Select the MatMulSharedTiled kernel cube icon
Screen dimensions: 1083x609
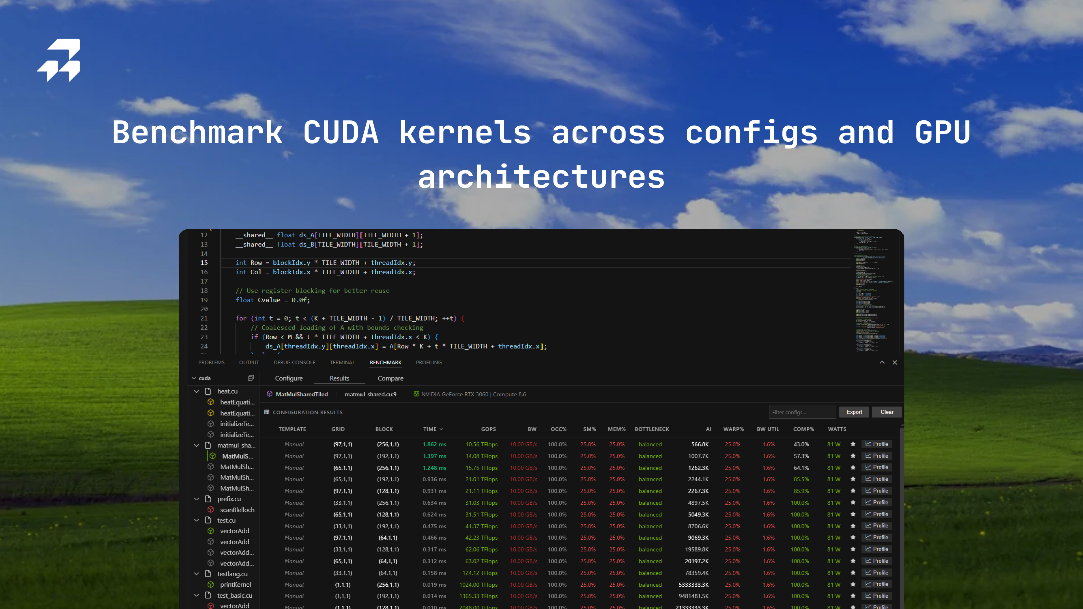269,394
